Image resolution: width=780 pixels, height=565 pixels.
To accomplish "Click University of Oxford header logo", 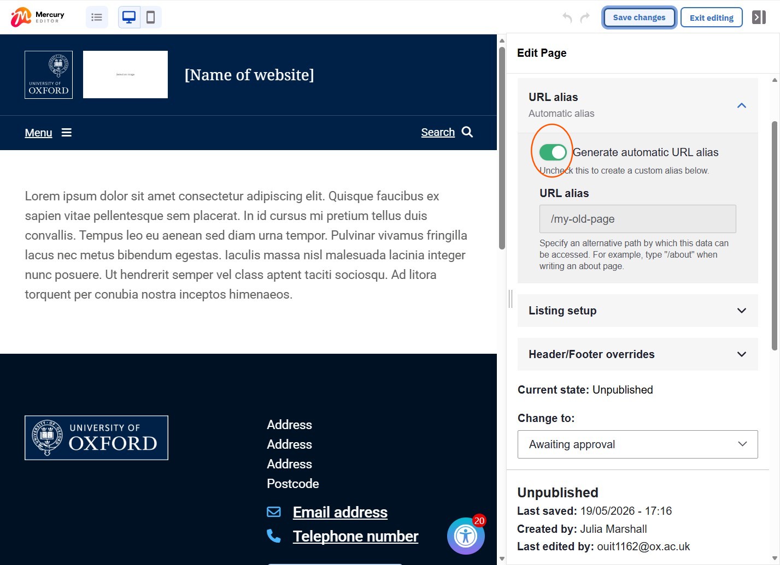I will coord(49,75).
